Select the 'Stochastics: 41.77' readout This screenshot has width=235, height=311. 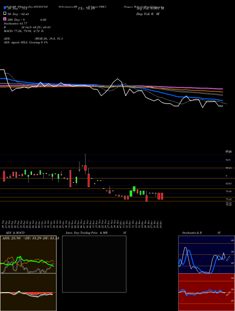click(16, 24)
